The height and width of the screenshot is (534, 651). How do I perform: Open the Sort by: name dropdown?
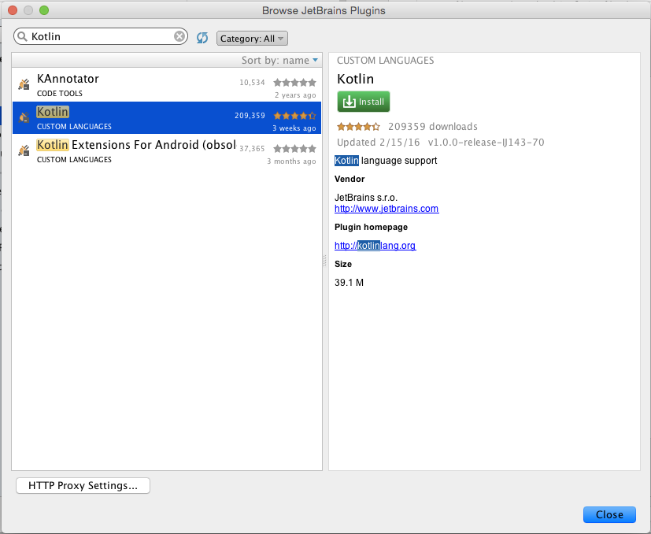[279, 61]
